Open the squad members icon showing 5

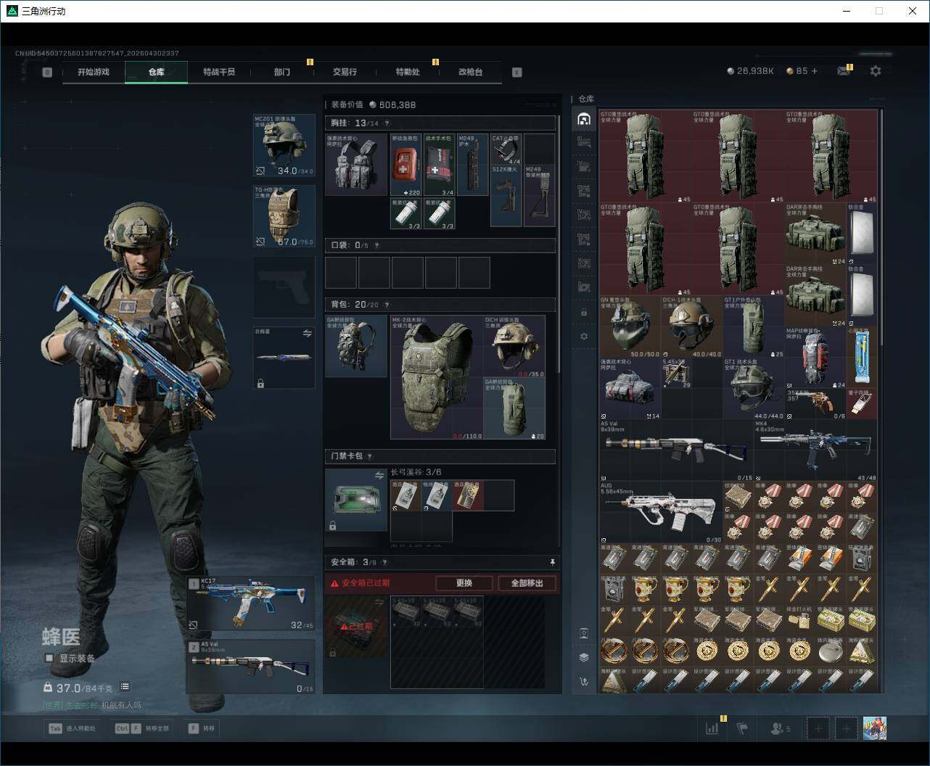781,728
